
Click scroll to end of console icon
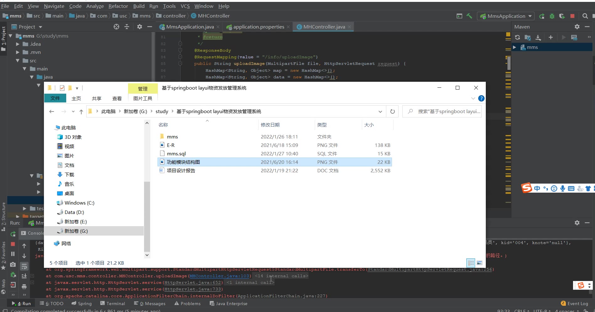click(x=24, y=276)
